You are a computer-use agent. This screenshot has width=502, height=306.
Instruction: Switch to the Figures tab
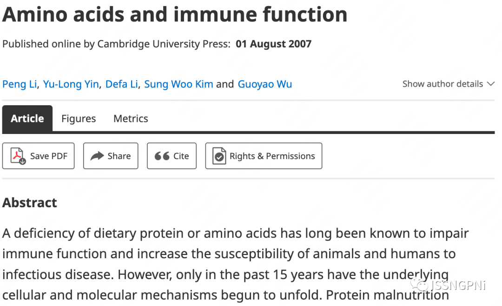click(x=79, y=119)
